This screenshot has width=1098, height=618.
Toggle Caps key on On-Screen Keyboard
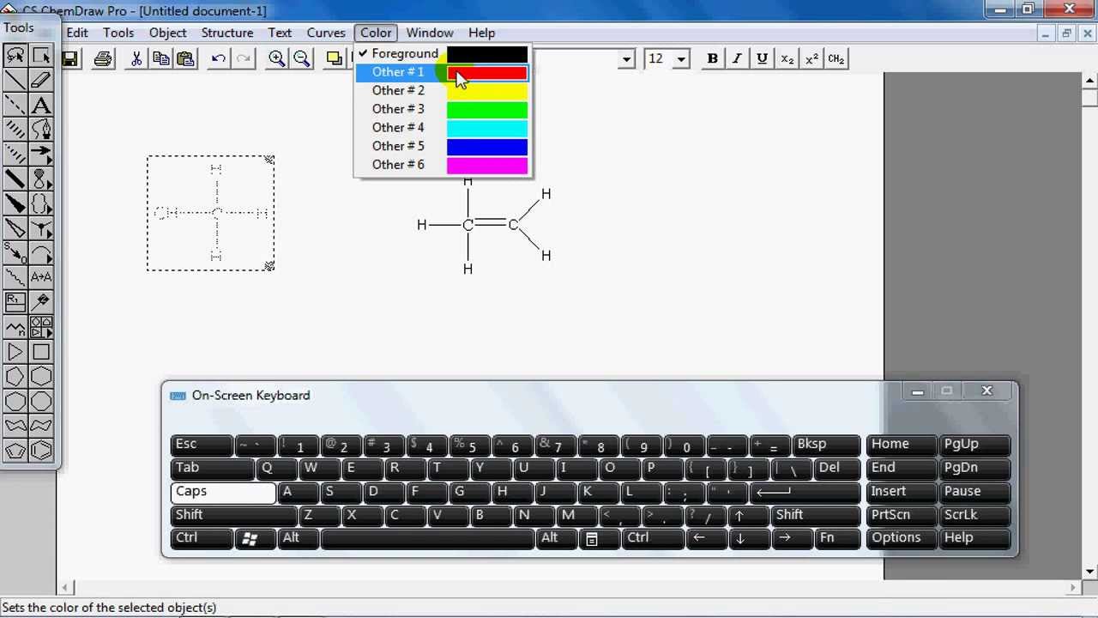223,492
